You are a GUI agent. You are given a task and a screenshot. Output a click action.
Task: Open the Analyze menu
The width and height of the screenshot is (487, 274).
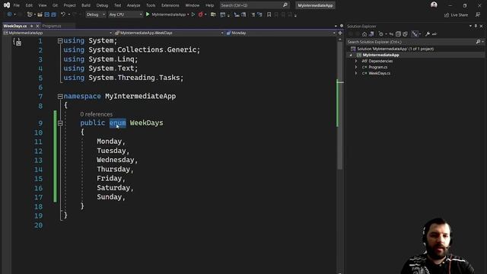(x=134, y=5)
